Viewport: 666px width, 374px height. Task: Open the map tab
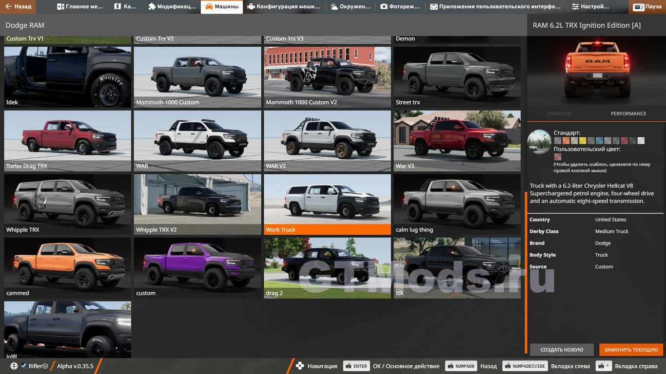(125, 7)
